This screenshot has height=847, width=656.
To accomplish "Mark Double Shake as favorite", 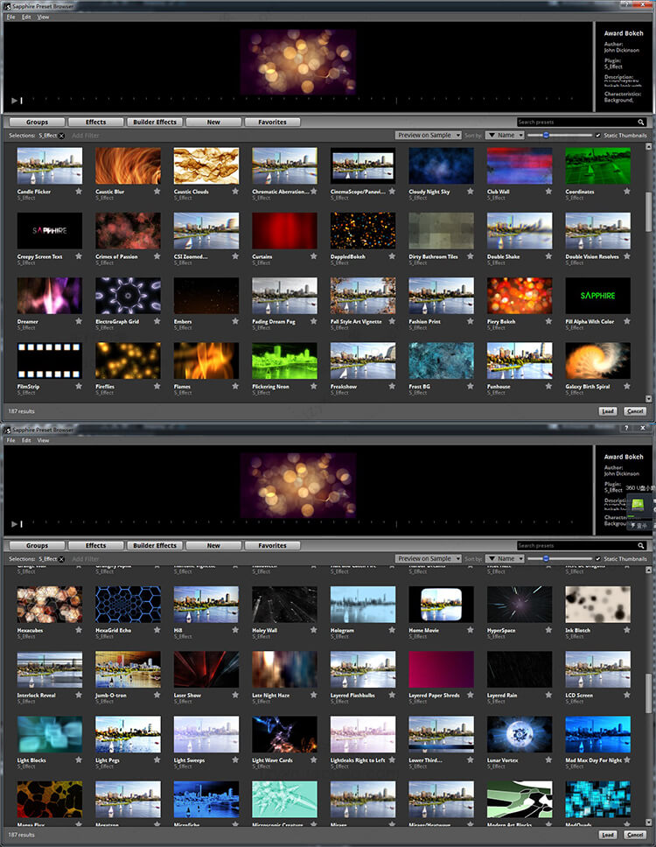I will pos(548,256).
